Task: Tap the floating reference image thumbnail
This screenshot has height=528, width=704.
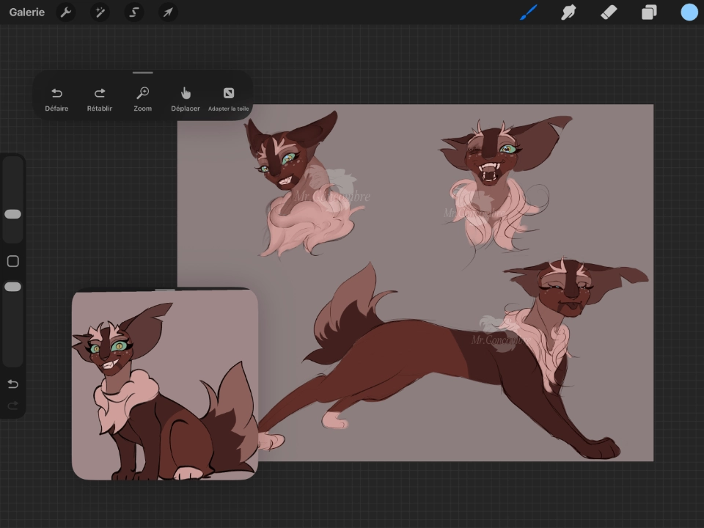Action: pos(165,384)
